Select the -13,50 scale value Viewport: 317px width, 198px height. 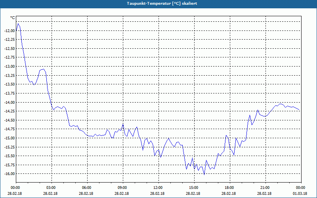[10, 84]
